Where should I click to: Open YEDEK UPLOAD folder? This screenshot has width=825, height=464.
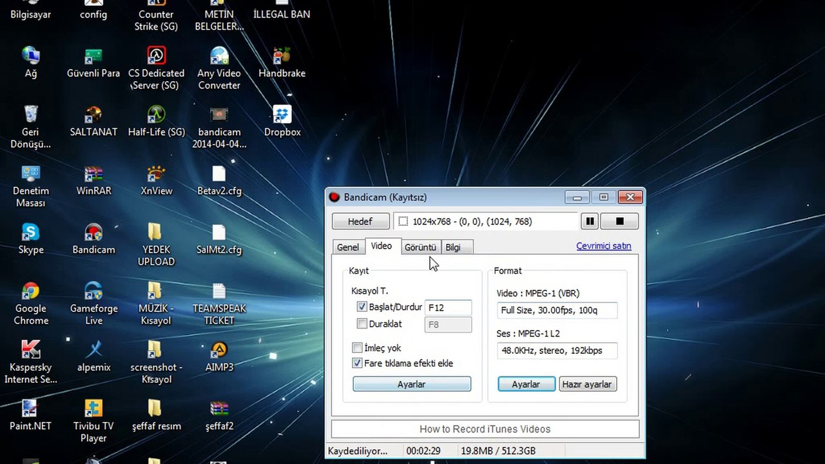[156, 245]
